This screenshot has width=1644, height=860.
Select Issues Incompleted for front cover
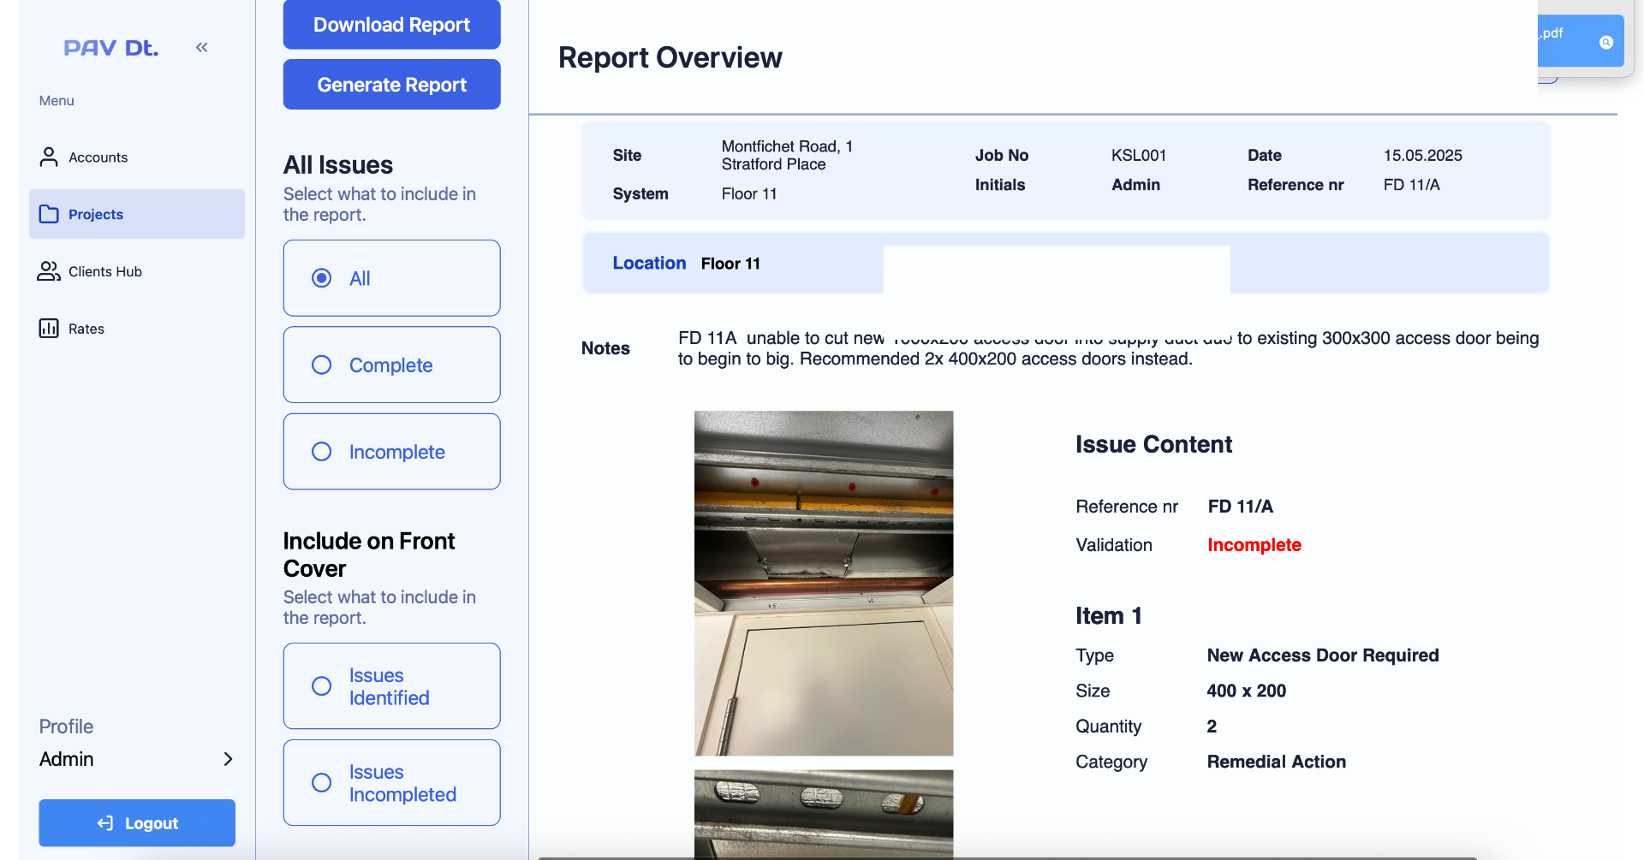click(392, 783)
